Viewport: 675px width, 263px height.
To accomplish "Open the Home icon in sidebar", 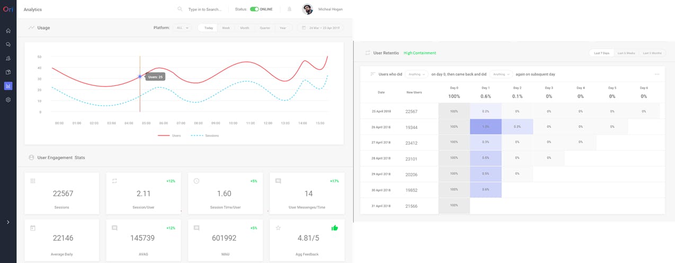I will [8, 31].
